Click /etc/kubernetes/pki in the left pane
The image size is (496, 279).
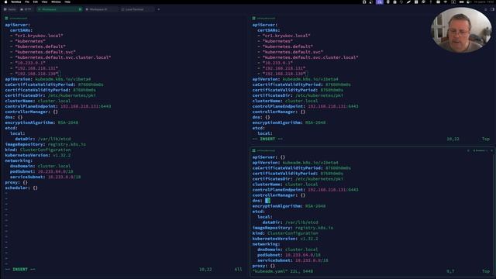point(72,95)
